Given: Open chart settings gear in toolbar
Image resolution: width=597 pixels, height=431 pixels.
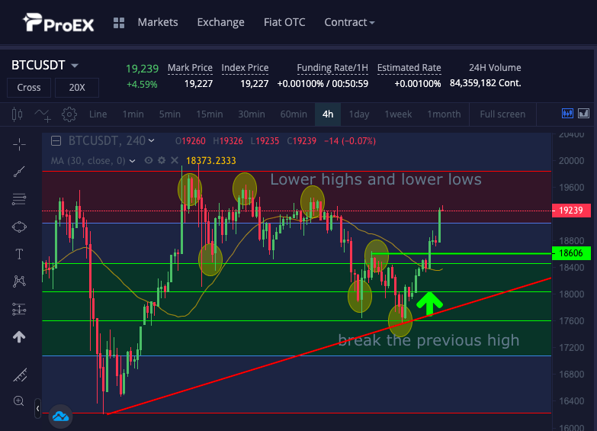Looking at the screenshot, I should click(x=69, y=114).
